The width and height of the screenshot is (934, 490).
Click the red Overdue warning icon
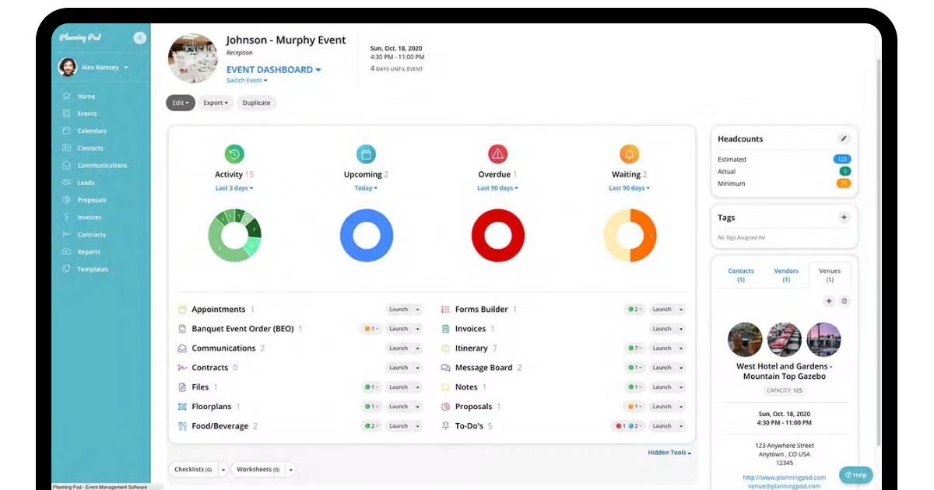tap(497, 153)
